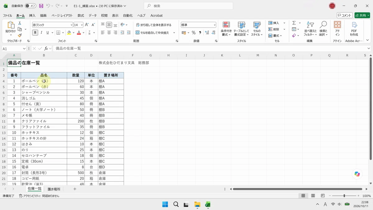Apply the yellow fill color bucket
This screenshot has height=210, width=373.
(69, 32)
